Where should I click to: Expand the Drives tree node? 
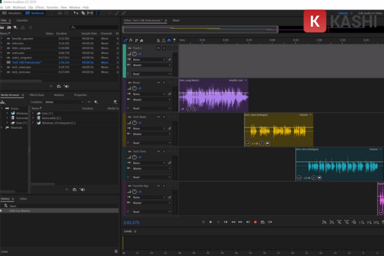[2, 108]
